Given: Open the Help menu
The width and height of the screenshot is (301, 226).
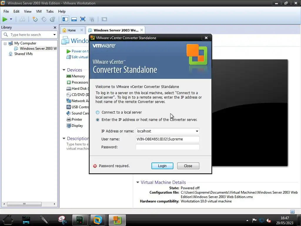Looking at the screenshot, I should (x=62, y=11).
